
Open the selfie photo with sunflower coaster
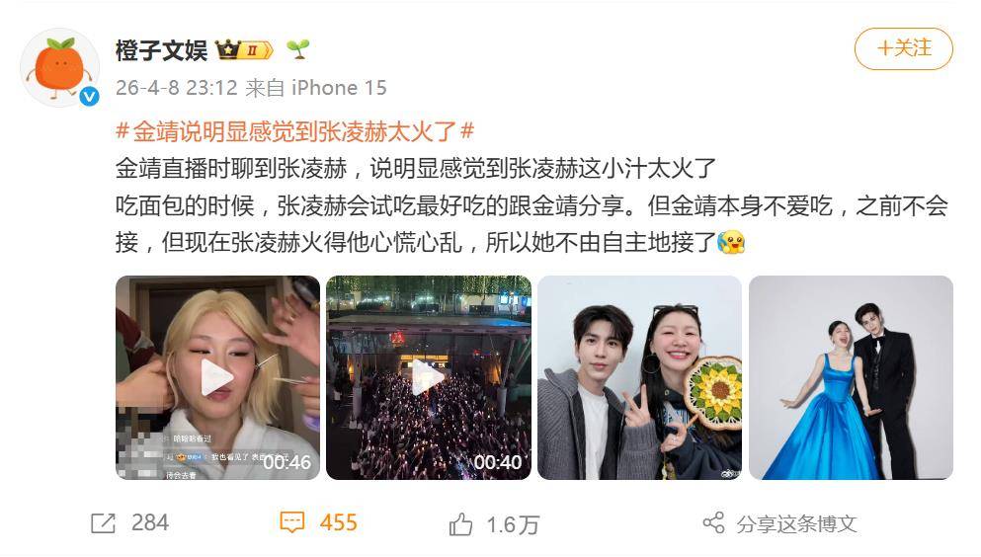pyautogui.click(x=639, y=377)
